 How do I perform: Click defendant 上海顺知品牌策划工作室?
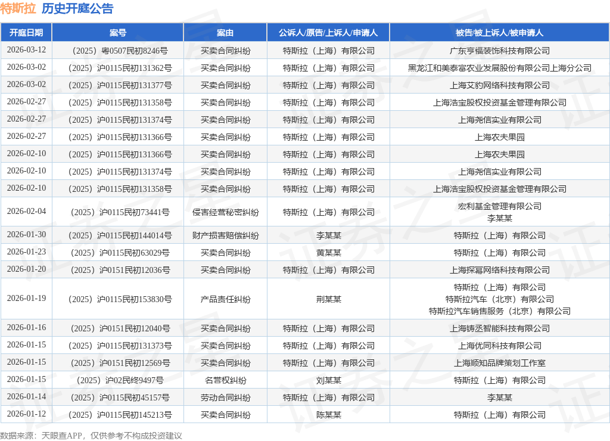tap(500, 363)
